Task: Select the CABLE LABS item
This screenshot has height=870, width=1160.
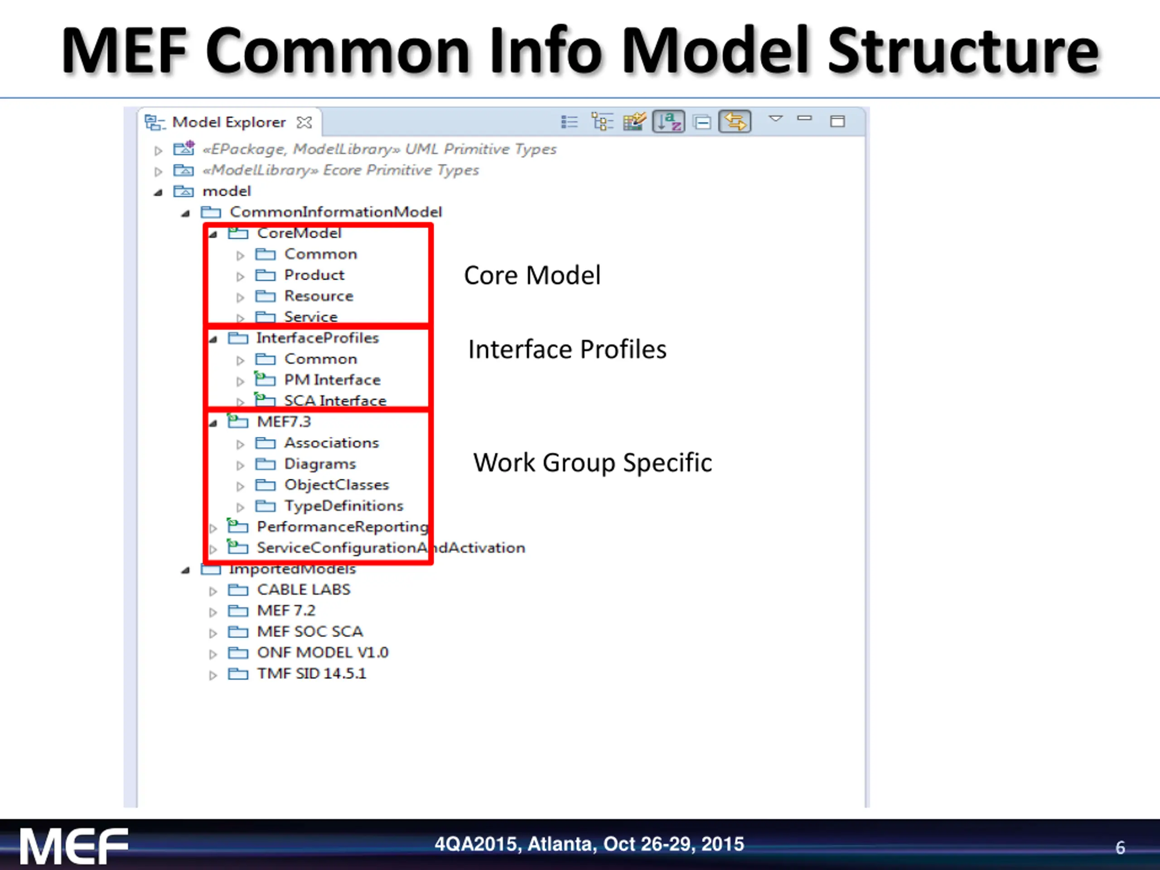Action: coord(304,590)
